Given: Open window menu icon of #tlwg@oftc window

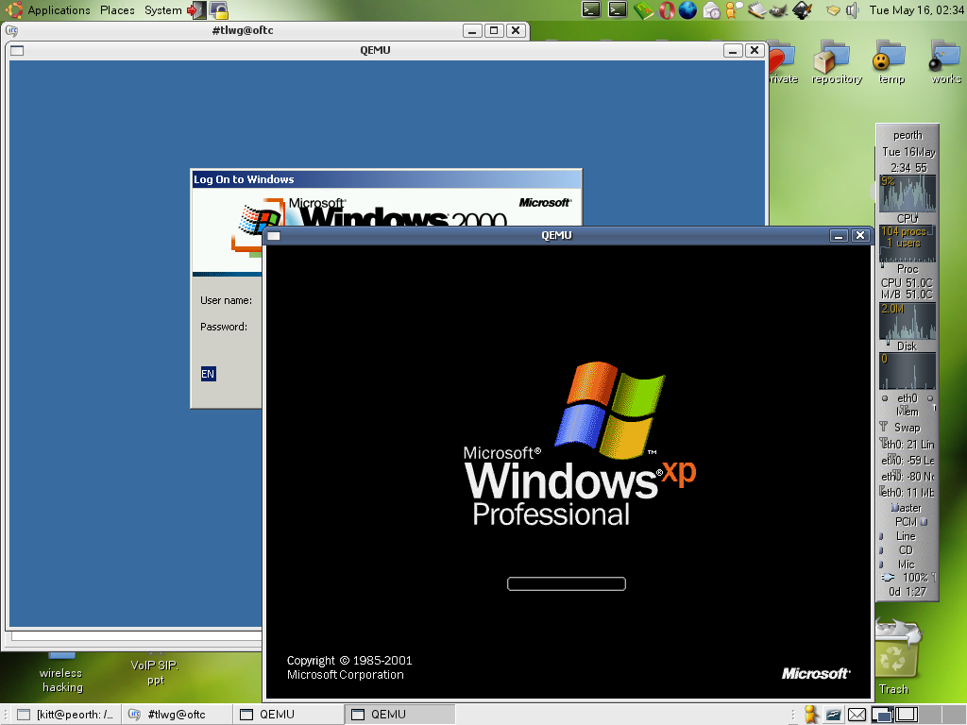Looking at the screenshot, I should [11, 30].
